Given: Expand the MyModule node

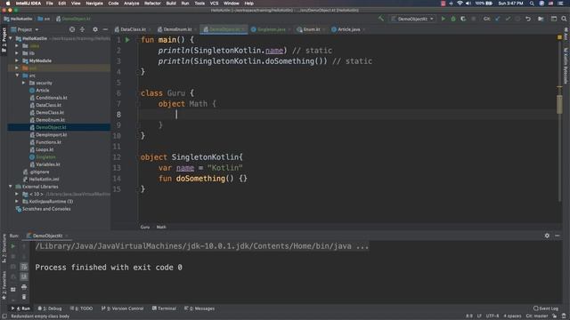Looking at the screenshot, I should click(x=17, y=60).
